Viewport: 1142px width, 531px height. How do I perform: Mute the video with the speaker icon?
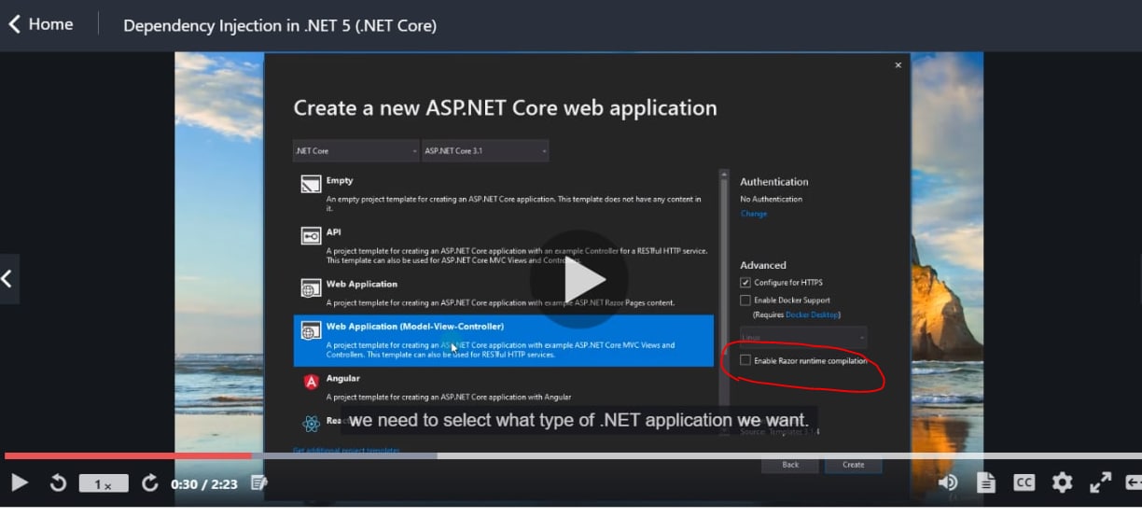pos(948,482)
